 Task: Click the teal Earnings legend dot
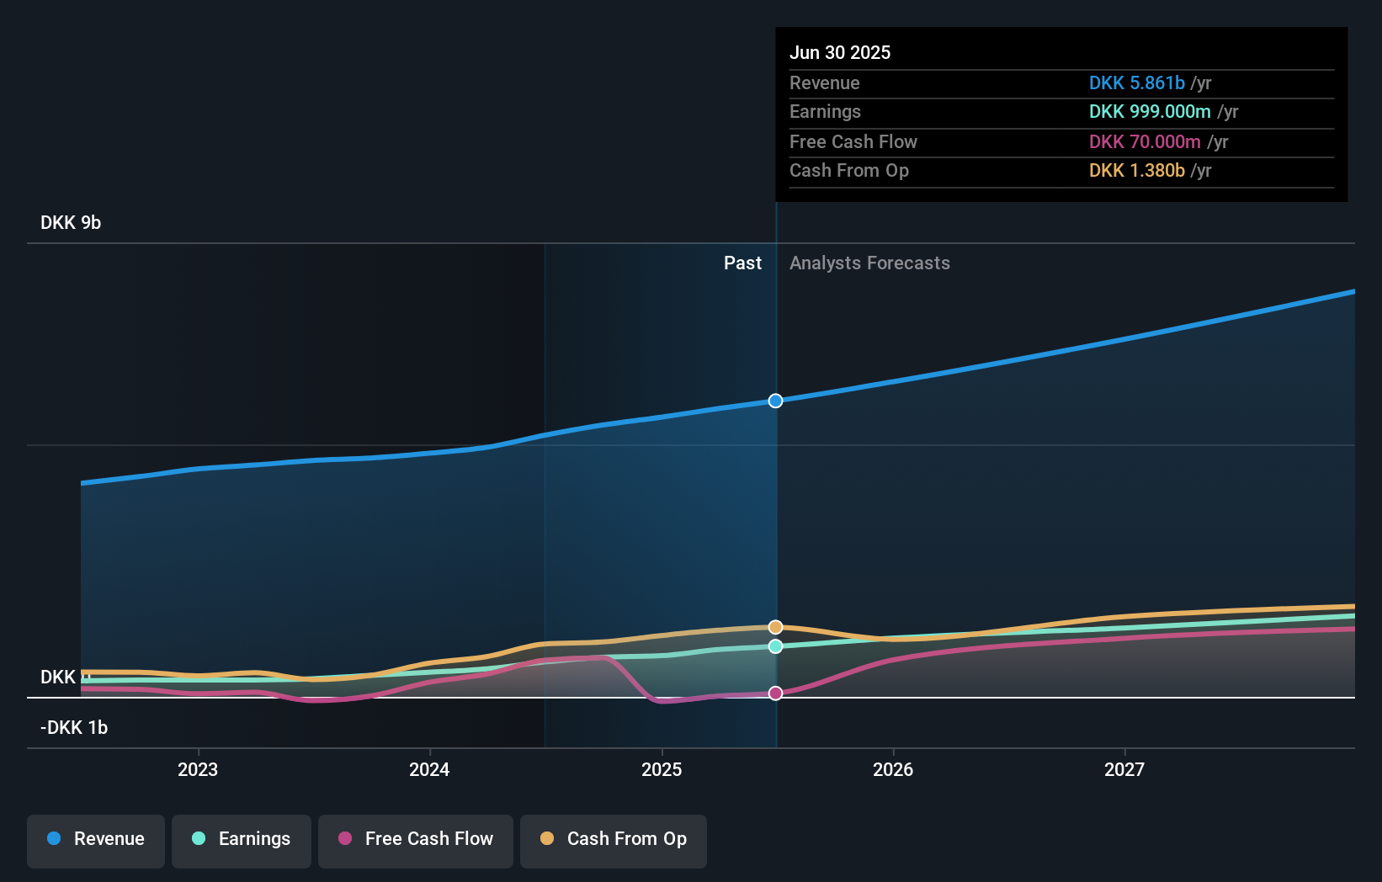199,839
